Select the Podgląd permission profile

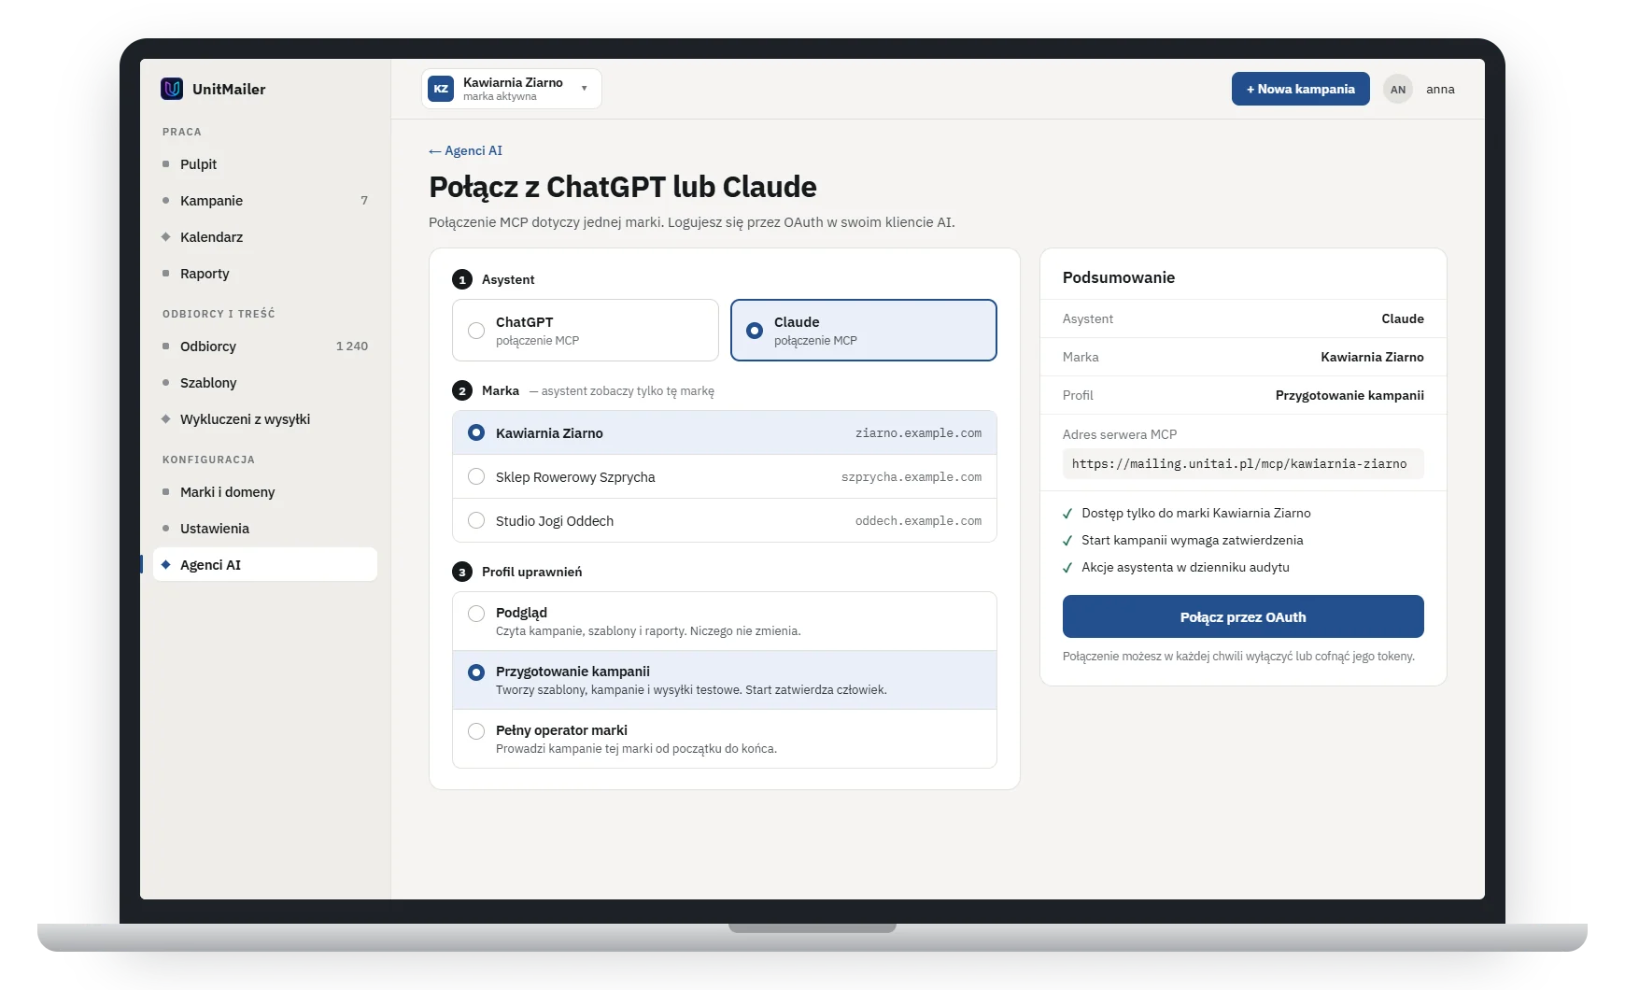(x=725, y=621)
